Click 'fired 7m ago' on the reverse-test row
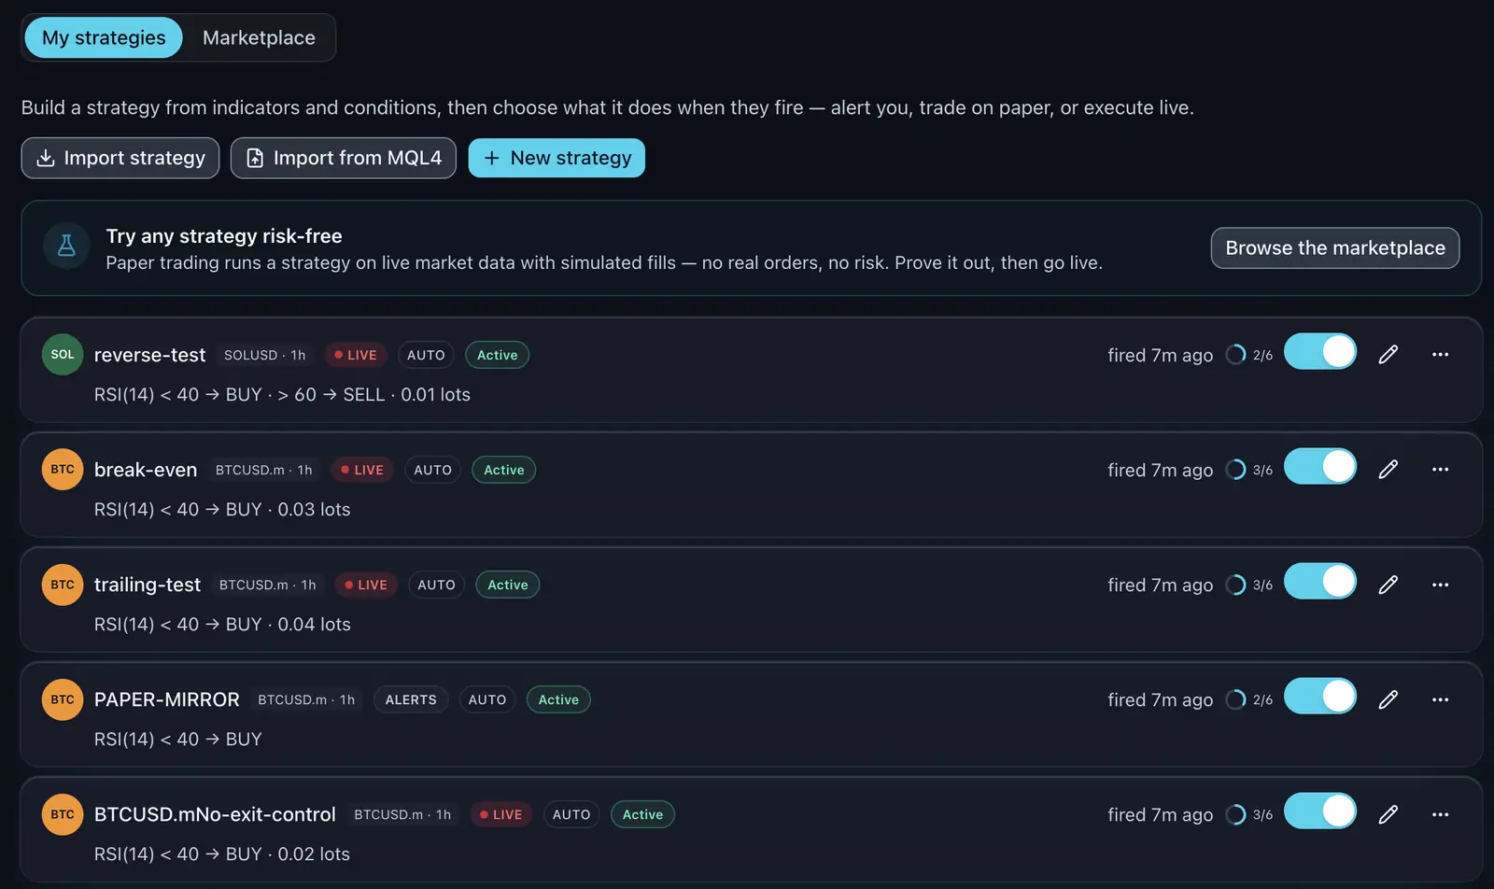This screenshot has height=889, width=1494. (1161, 355)
